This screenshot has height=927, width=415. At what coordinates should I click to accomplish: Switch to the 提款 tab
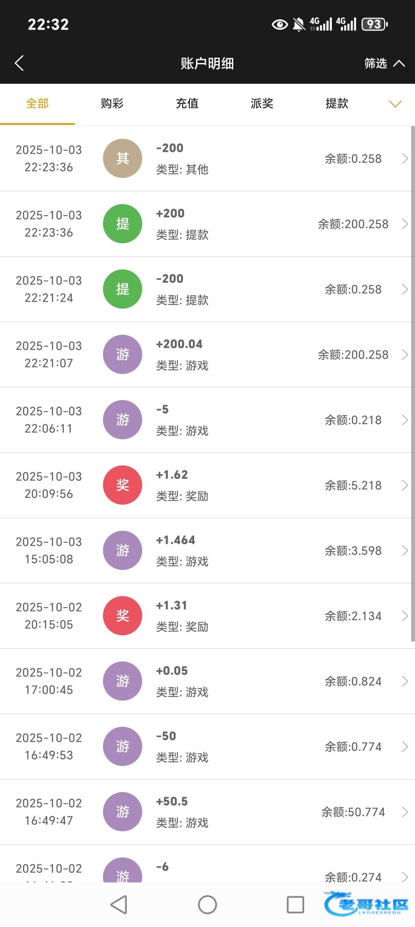pos(337,103)
